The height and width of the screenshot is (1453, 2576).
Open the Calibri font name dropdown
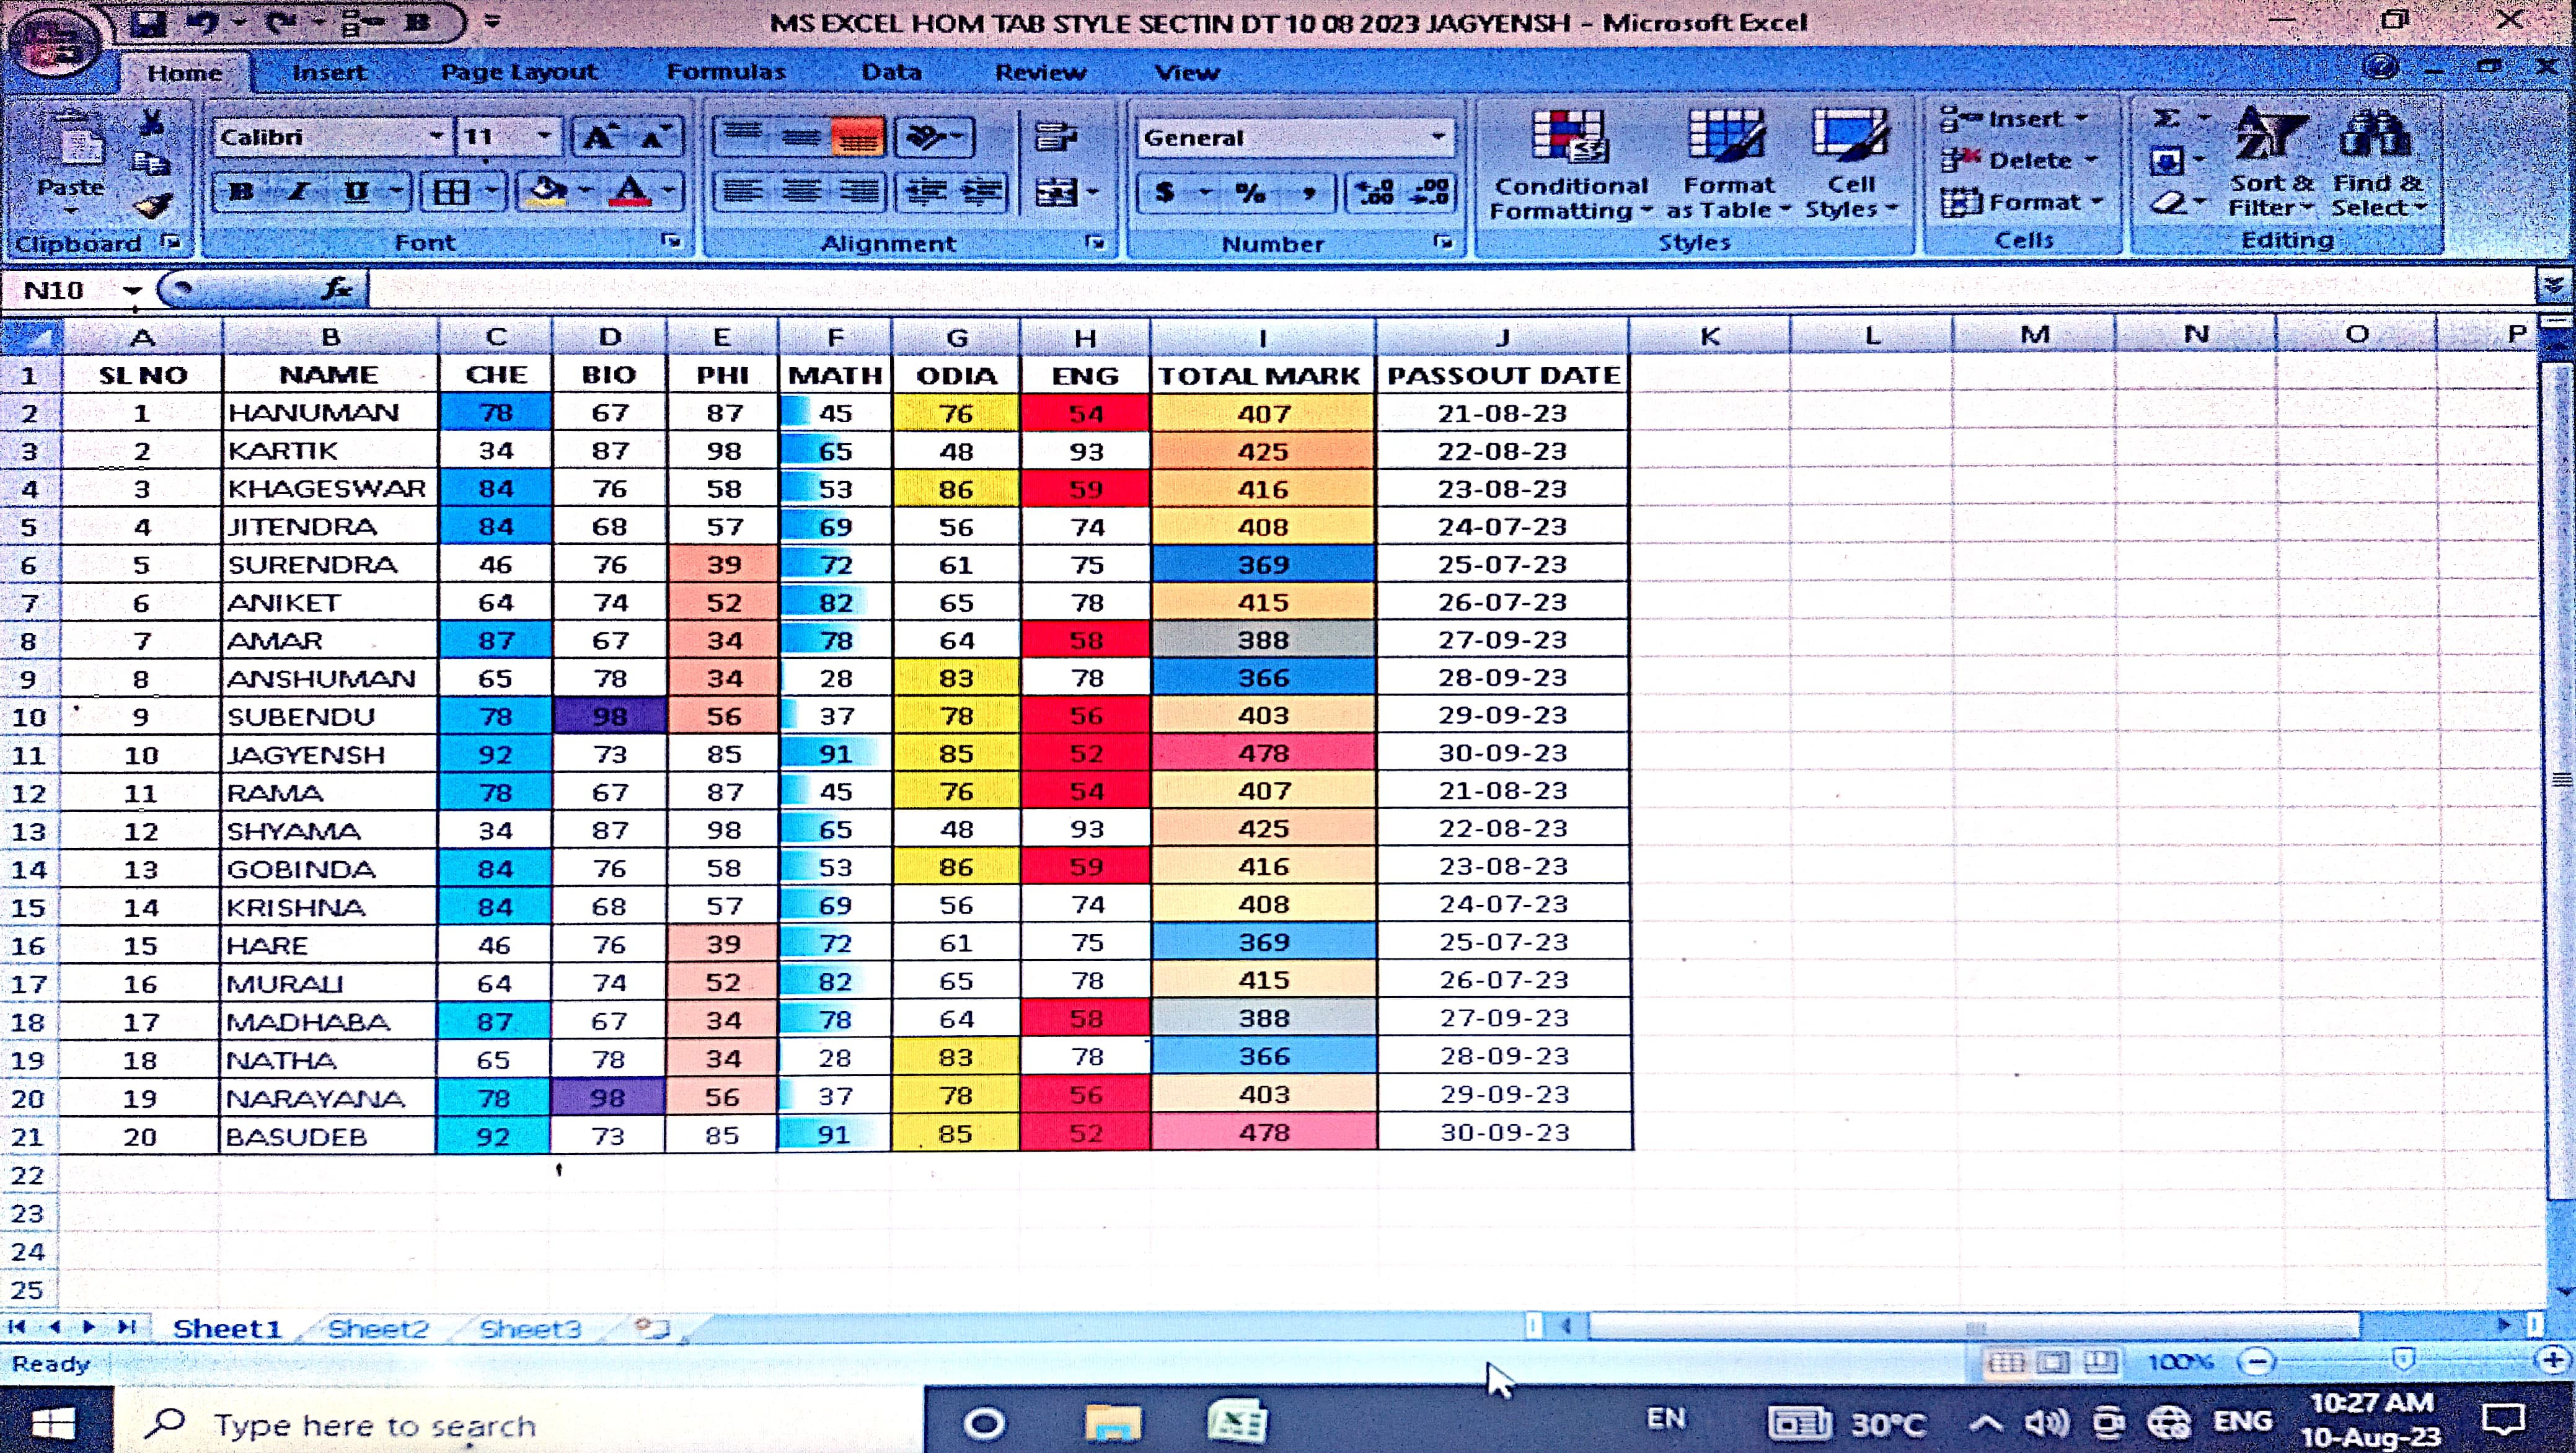436,137
